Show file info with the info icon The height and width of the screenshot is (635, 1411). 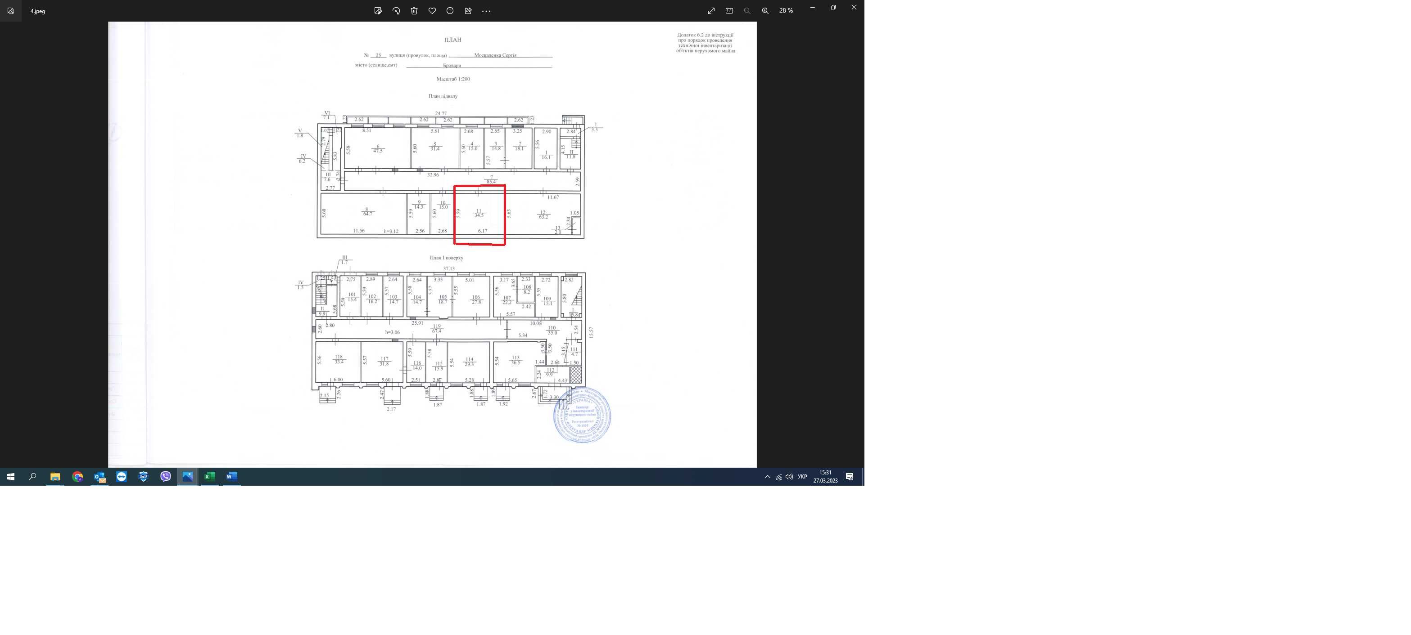[x=450, y=11]
